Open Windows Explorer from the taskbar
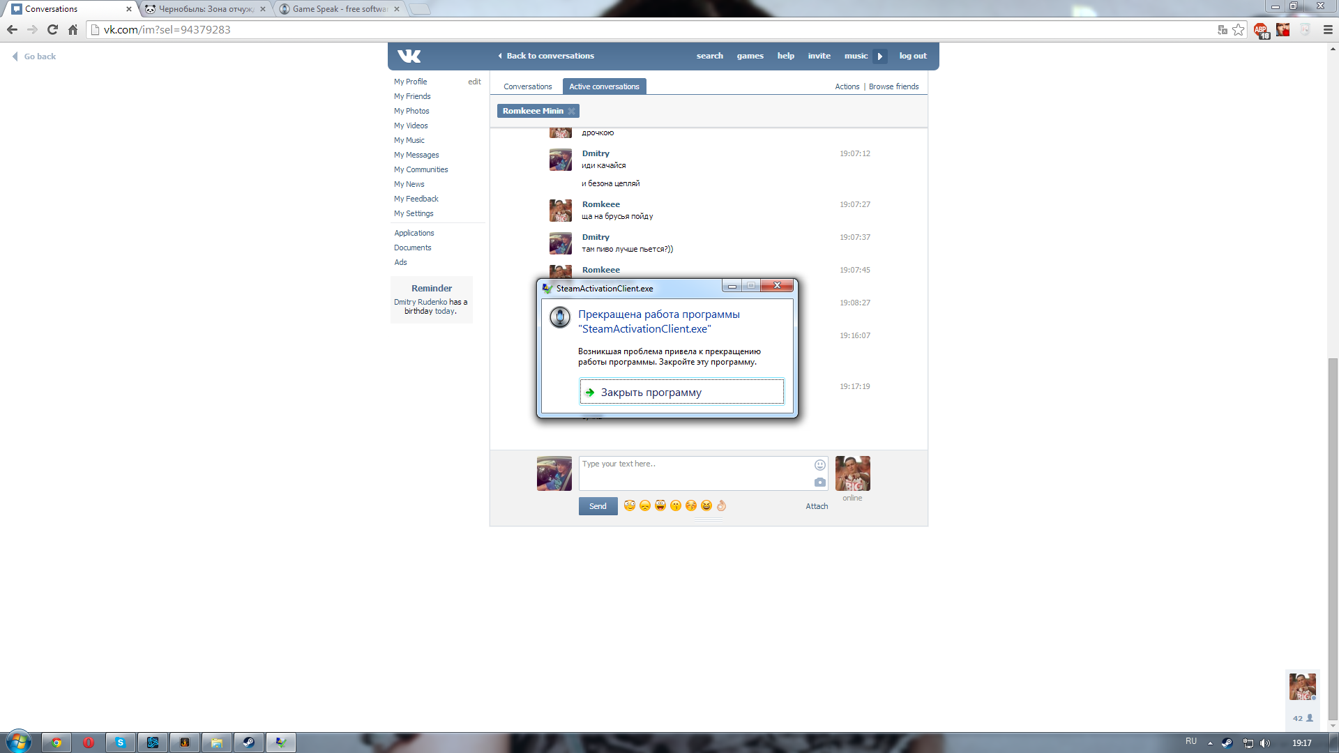This screenshot has height=753, width=1339. click(x=217, y=743)
